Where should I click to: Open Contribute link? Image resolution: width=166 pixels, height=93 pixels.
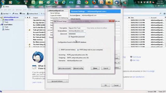coord(137,57)
